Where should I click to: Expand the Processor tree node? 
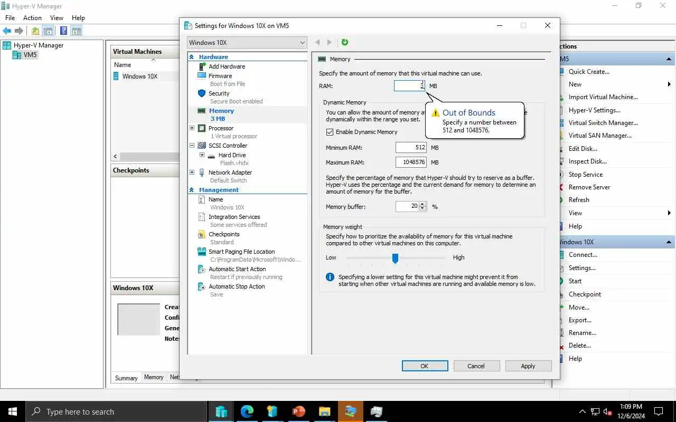tap(192, 128)
